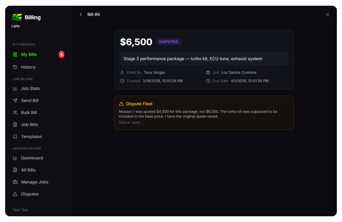Click the Manage Jobs briefcase icon
This screenshot has width=342, height=222.
click(15, 182)
